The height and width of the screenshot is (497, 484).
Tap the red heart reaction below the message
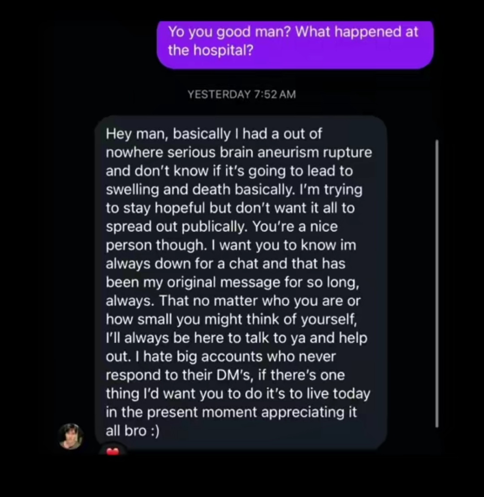pos(112,451)
